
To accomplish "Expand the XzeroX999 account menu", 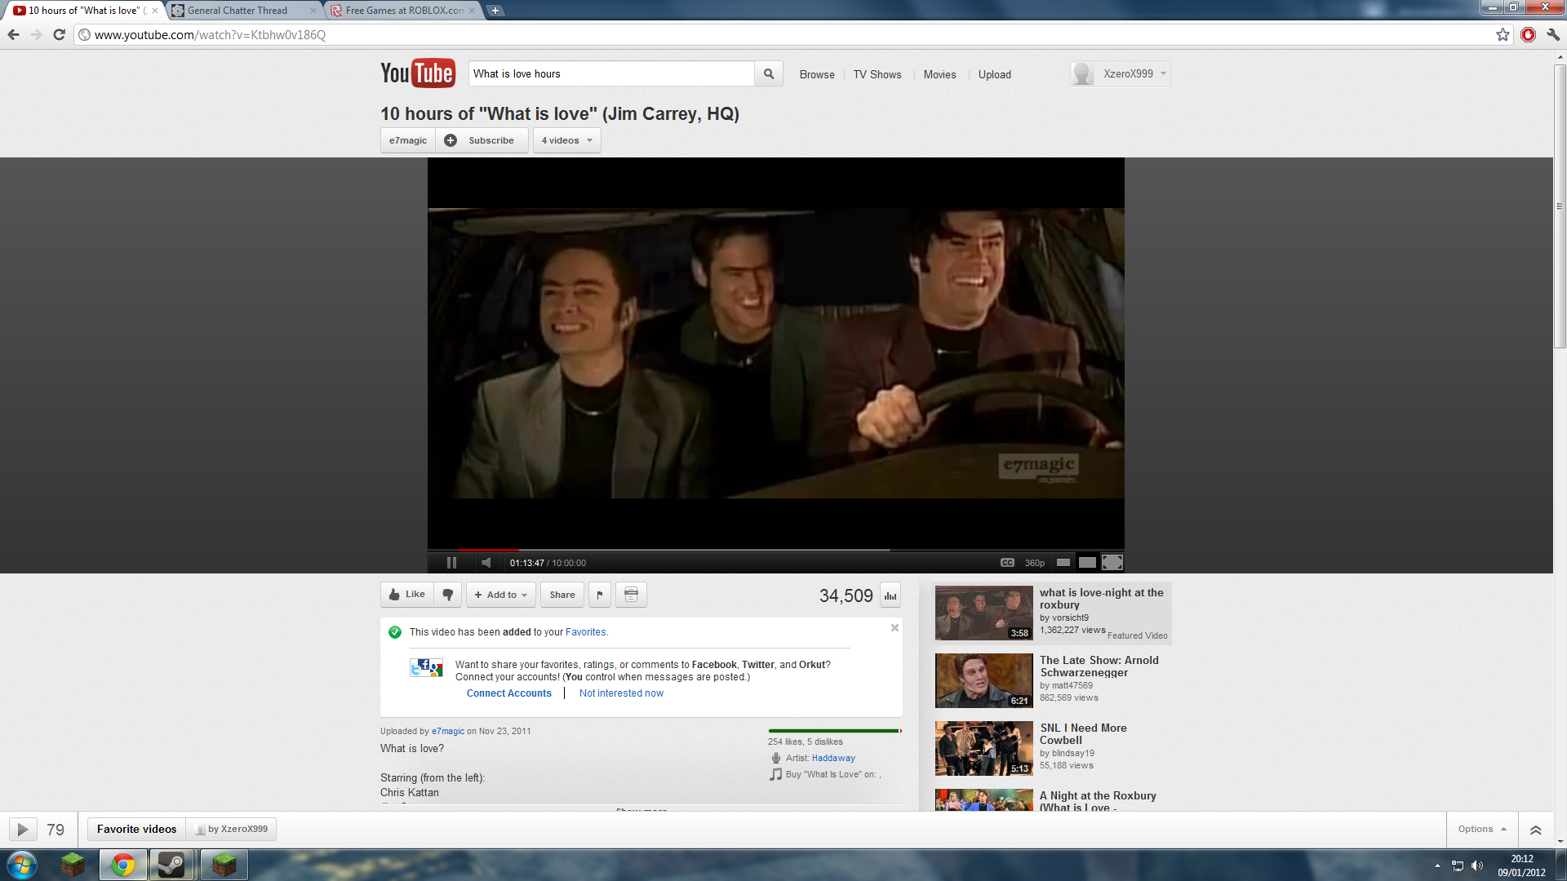I will point(1121,73).
